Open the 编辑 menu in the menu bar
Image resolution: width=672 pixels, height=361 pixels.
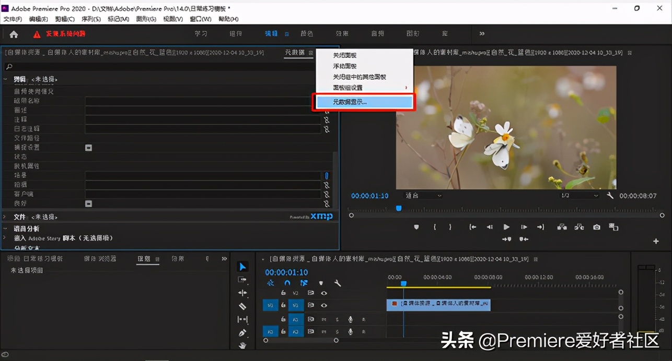(38, 18)
